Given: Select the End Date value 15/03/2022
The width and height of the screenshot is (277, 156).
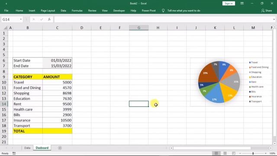Looking at the screenshot, I should click(57, 66).
